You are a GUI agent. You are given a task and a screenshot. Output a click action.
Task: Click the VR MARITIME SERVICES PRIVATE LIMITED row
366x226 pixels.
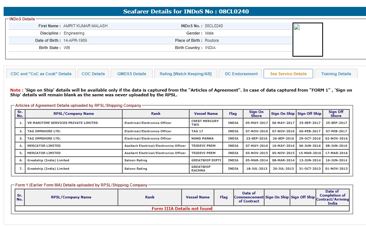coord(63,123)
